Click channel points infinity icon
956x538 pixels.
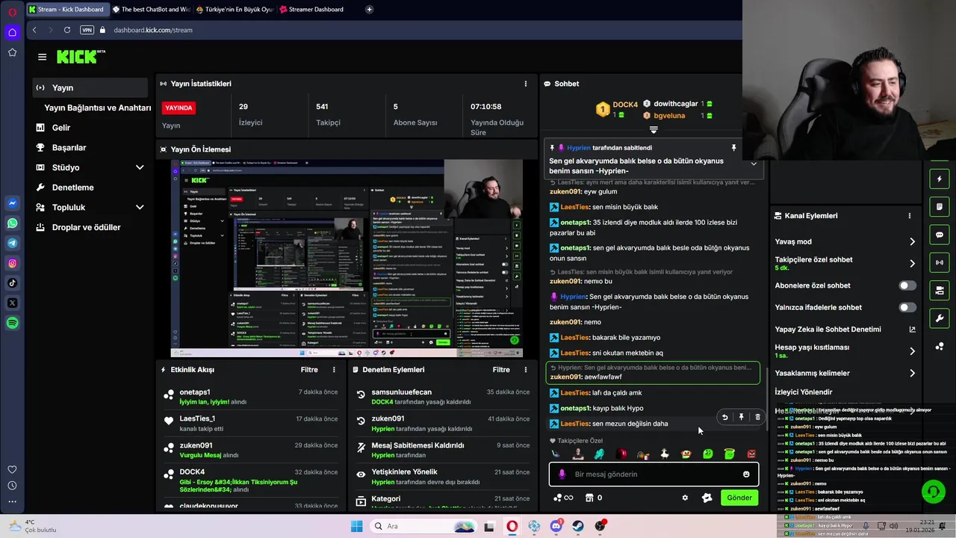point(563,498)
